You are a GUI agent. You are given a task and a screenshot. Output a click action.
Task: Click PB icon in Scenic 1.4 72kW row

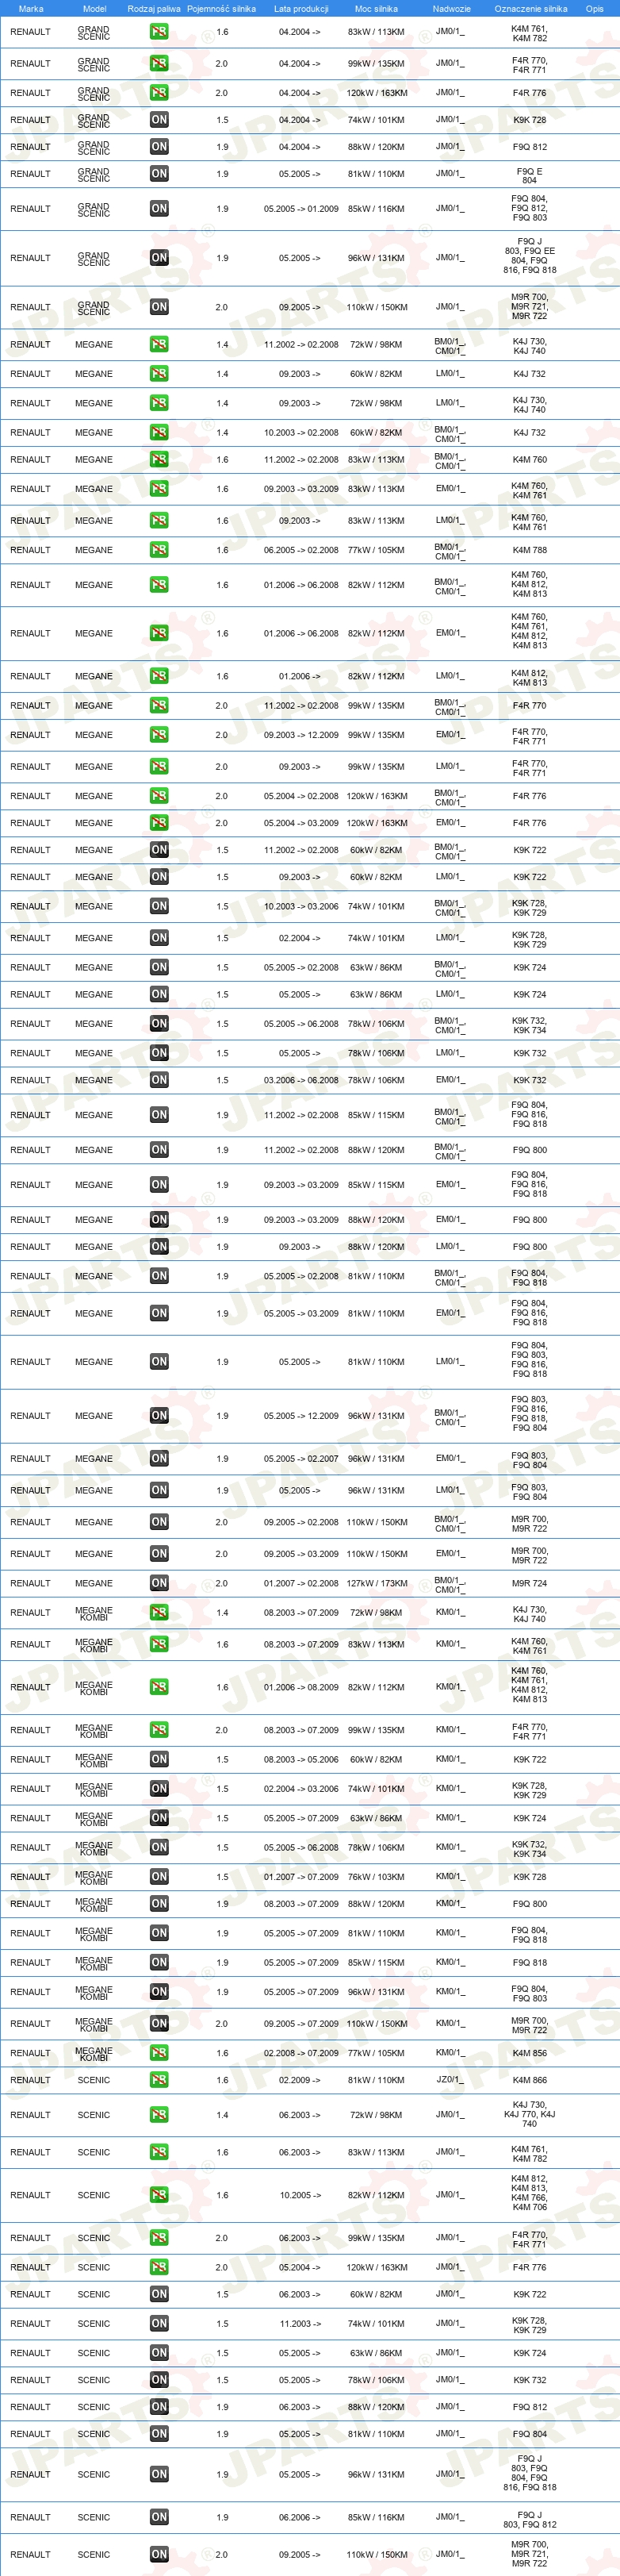(x=159, y=2115)
